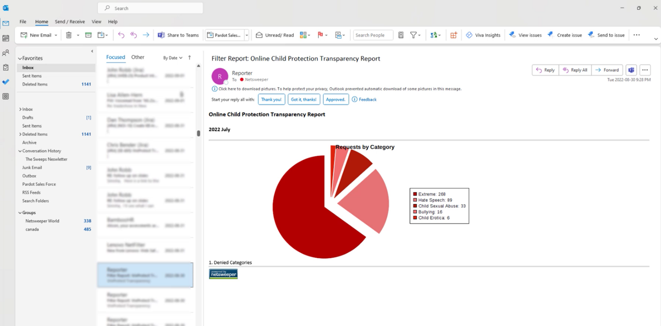
Task: Open the File menu
Action: [x=23, y=22]
